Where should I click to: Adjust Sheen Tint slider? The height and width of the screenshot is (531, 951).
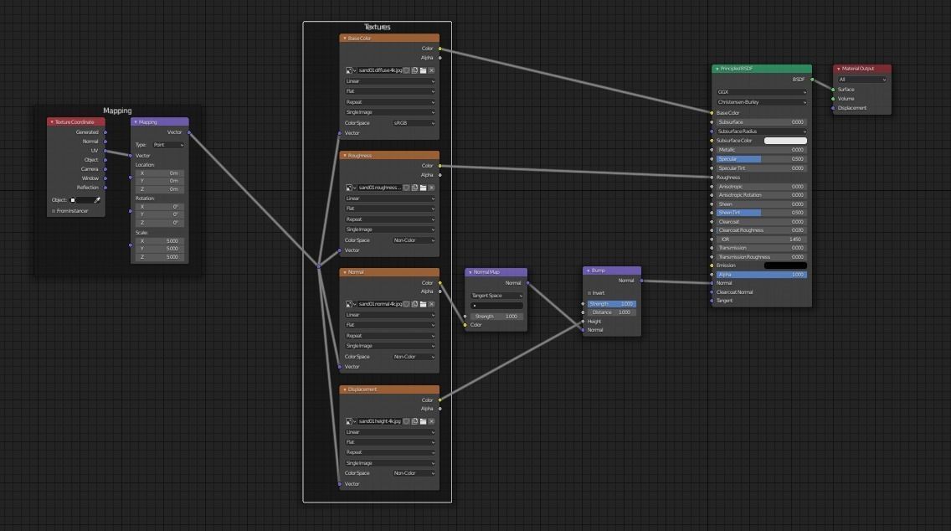click(x=761, y=213)
